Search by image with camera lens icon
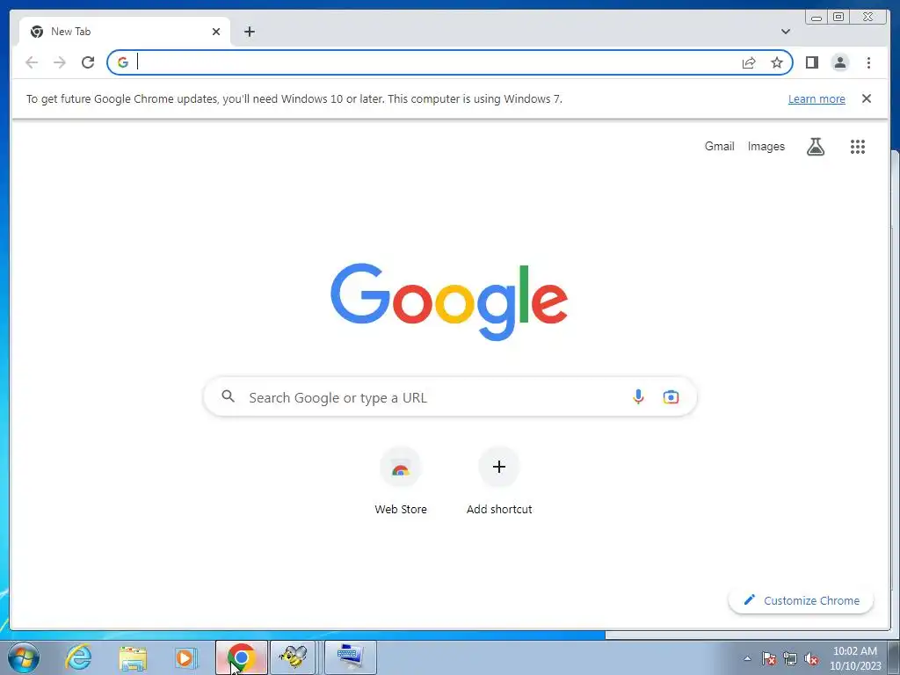This screenshot has width=900, height=675. 671,396
